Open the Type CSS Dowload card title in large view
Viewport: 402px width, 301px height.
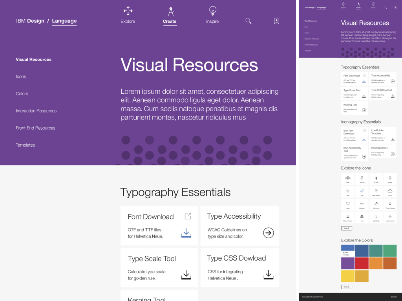tap(236, 258)
